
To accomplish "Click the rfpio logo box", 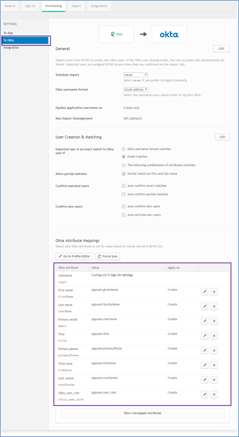I will [117, 34].
